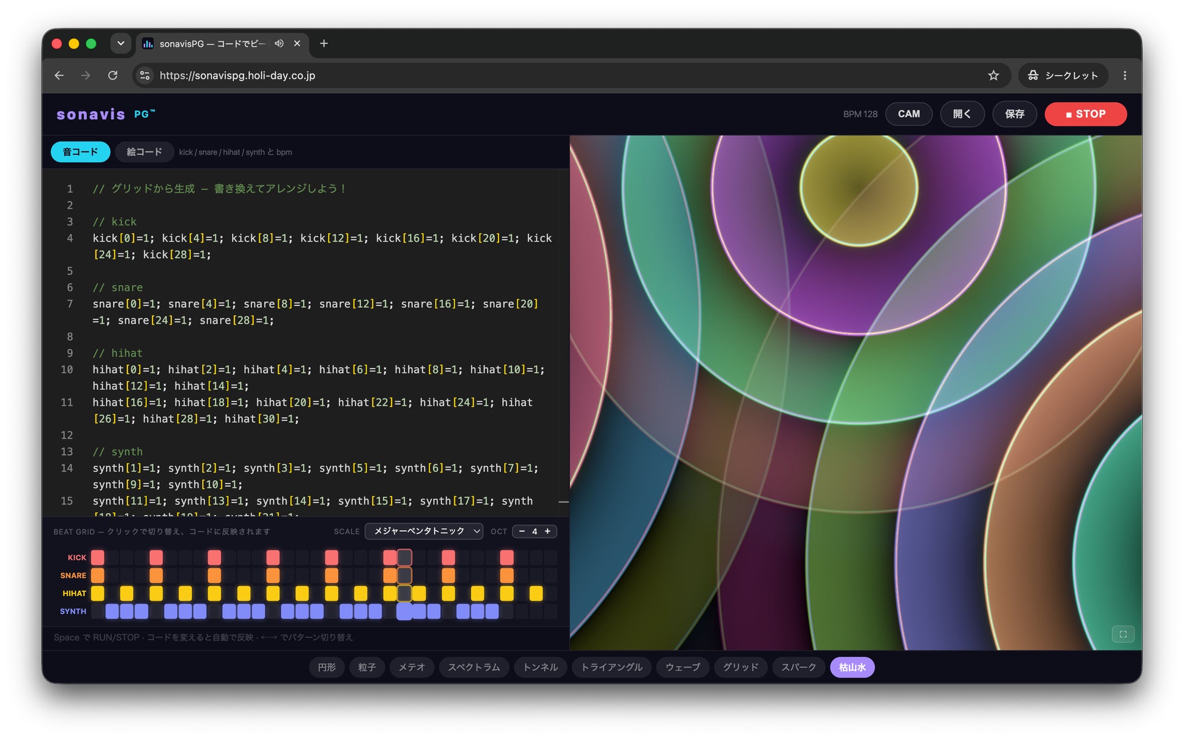This screenshot has width=1184, height=739.
Task: Click the SYNTH row label
Action: 73,611
